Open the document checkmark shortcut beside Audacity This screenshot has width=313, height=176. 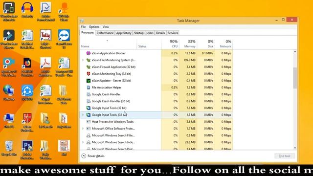point(45,12)
